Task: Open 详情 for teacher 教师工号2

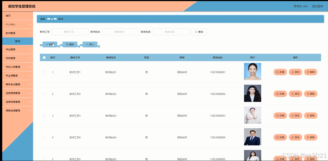Action: [x=280, y=94]
